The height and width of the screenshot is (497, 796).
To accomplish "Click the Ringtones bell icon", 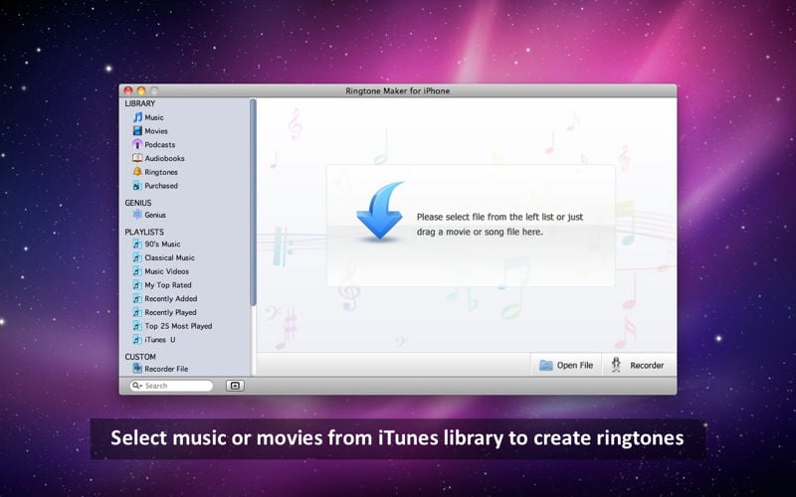I will (137, 172).
